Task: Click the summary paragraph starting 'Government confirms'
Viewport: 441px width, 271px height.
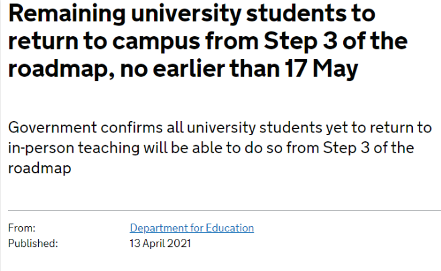Action: coord(220,148)
